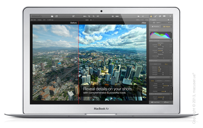Collapse the Layers panel
203x128 pixels.
pos(150,20)
